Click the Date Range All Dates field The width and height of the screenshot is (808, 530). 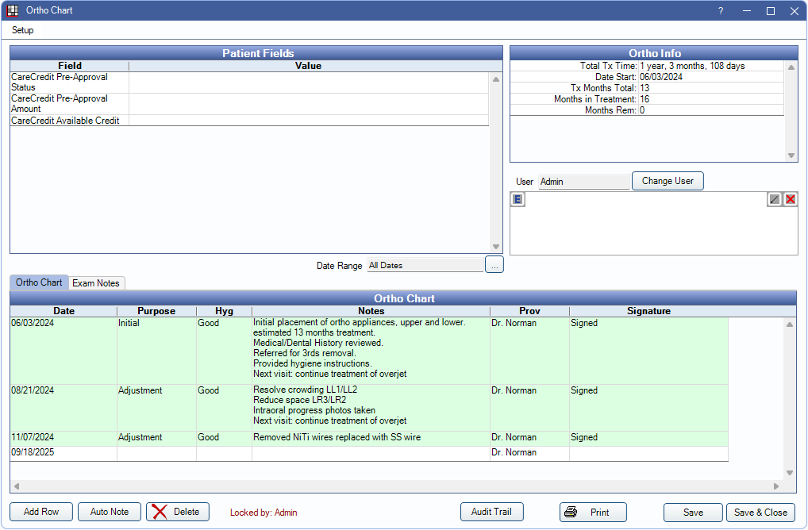point(425,265)
